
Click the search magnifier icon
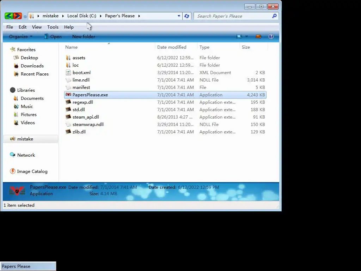tap(274, 16)
